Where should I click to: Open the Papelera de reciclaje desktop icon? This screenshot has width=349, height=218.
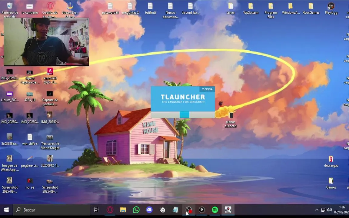pos(10,10)
